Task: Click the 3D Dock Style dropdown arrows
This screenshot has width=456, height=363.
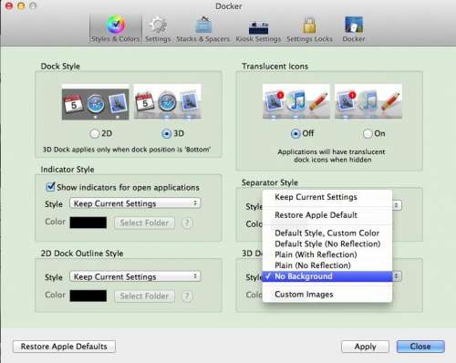Action: click(x=397, y=276)
